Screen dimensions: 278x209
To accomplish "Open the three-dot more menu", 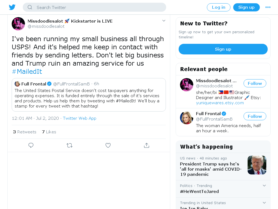I will click(x=268, y=7).
